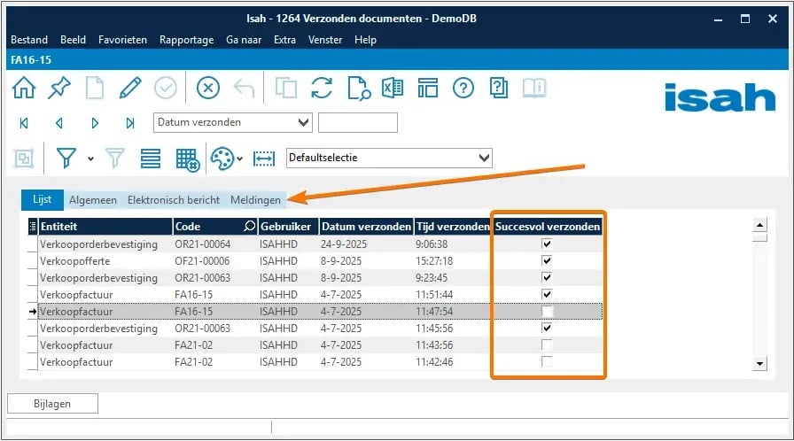
Task: Go to previous record arrow
Action: coord(59,123)
